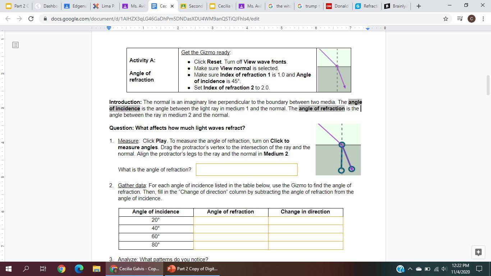Click Change in direction cell for 40°
The height and width of the screenshot is (276, 491).
(x=306, y=228)
